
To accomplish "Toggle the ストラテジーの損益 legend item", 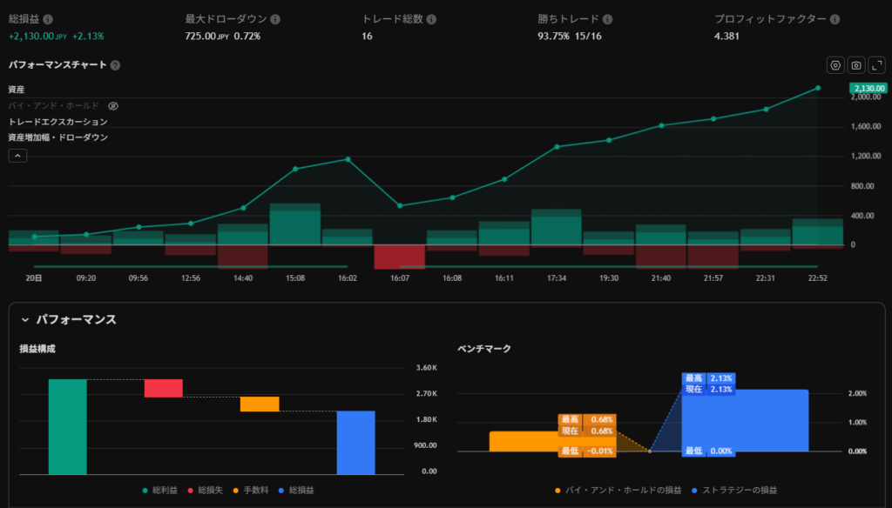I will 733,490.
